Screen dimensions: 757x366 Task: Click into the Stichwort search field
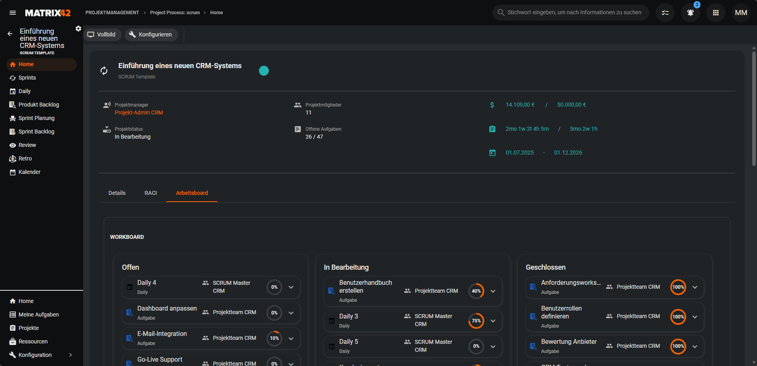click(574, 13)
